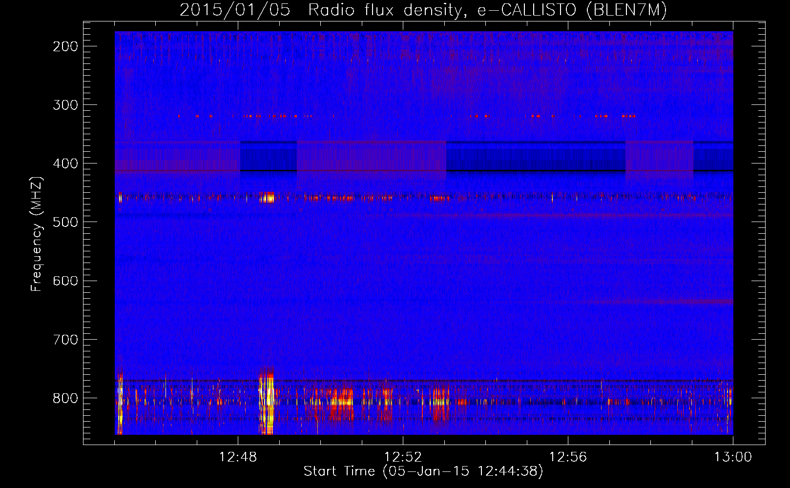Click the 12:52 time tick label

point(403,457)
